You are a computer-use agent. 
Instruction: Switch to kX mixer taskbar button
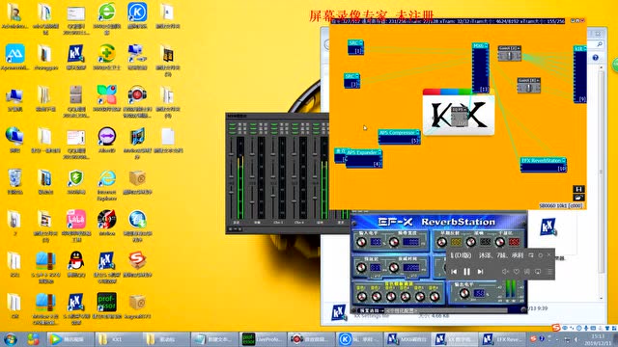coord(407,339)
